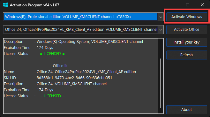Close the Activation Program window
Screen dimensions: 210x117
click(202, 5)
